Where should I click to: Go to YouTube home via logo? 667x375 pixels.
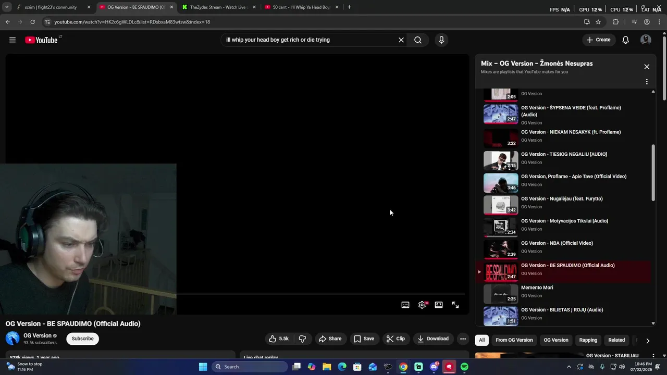point(42,40)
